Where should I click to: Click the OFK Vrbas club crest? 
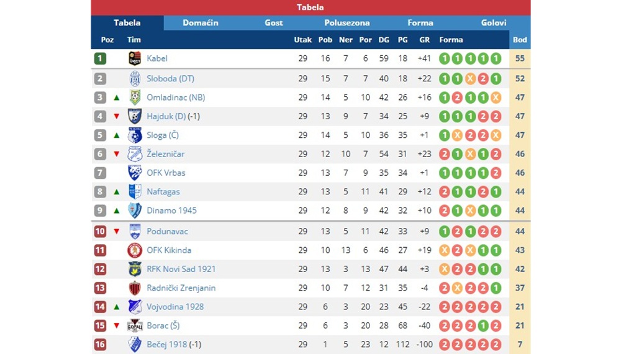[135, 173]
